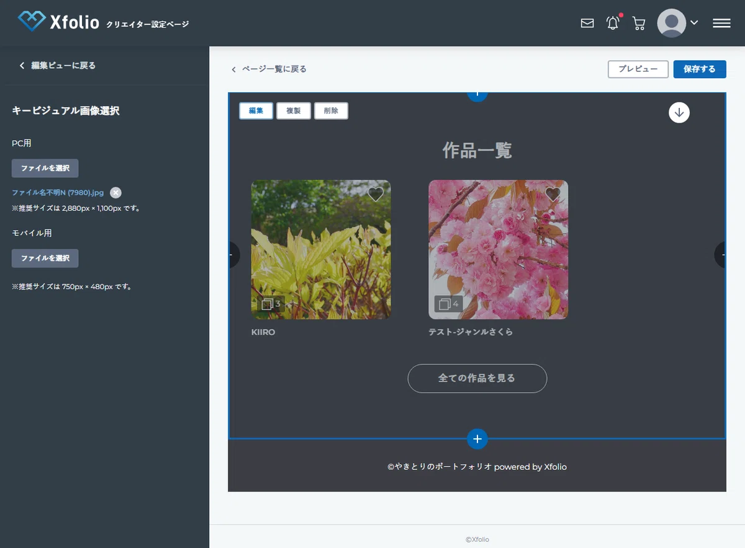Click the 保存する button
Viewport: 745px width, 548px height.
coord(700,69)
